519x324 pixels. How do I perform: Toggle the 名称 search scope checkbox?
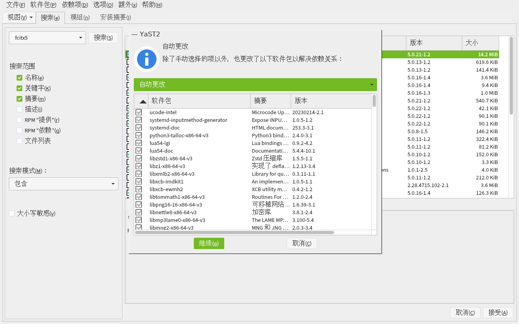(19, 77)
